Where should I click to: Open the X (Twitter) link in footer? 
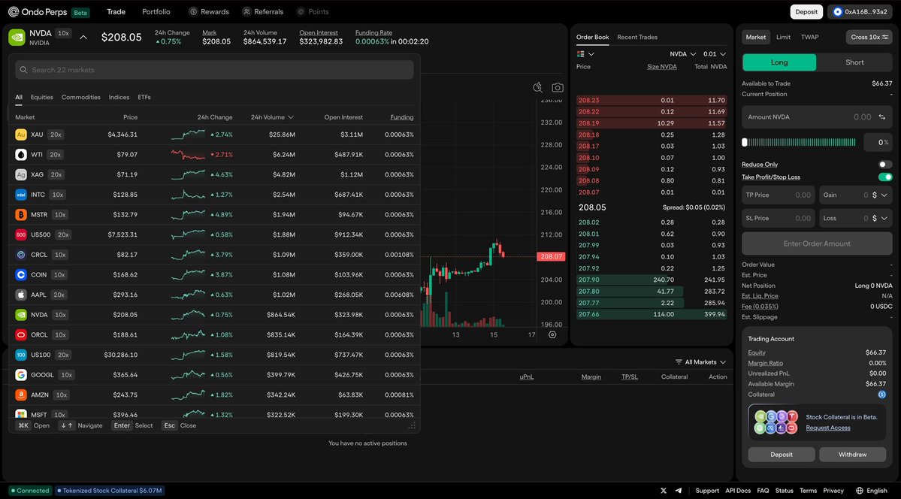click(664, 491)
